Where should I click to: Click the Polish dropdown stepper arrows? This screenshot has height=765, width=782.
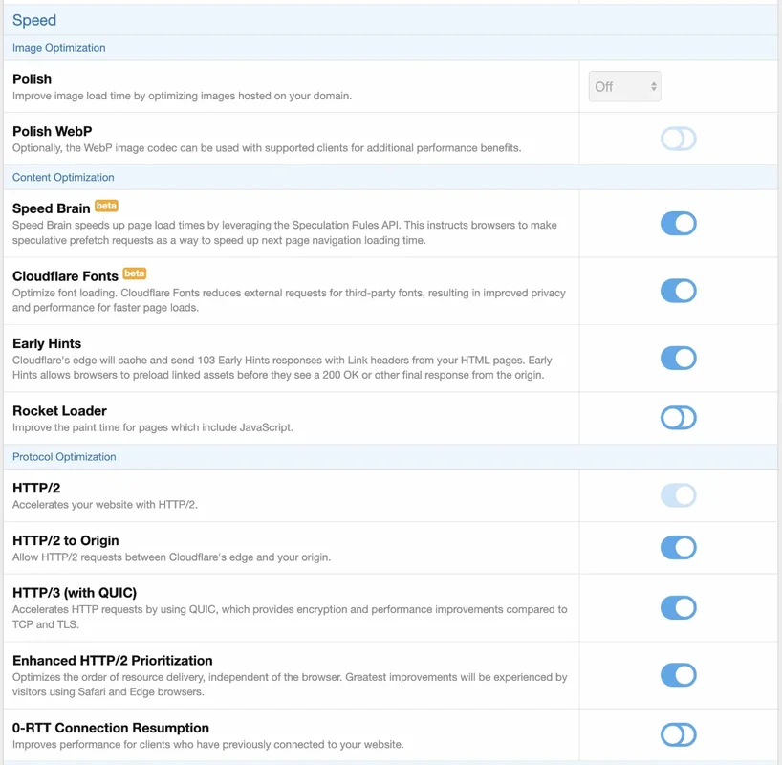654,85
